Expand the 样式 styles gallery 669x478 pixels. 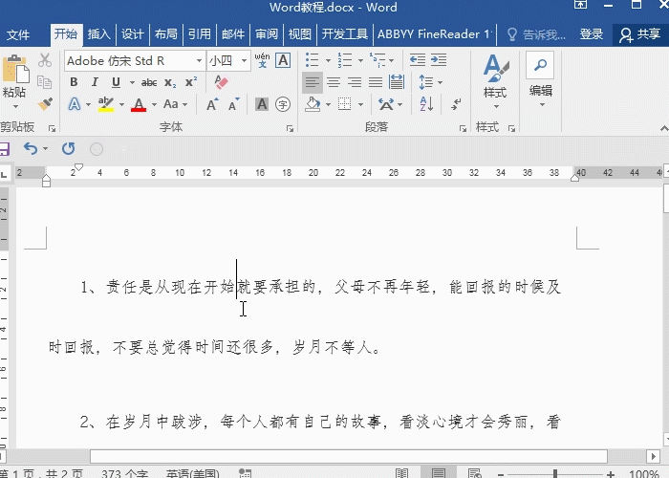(x=494, y=76)
